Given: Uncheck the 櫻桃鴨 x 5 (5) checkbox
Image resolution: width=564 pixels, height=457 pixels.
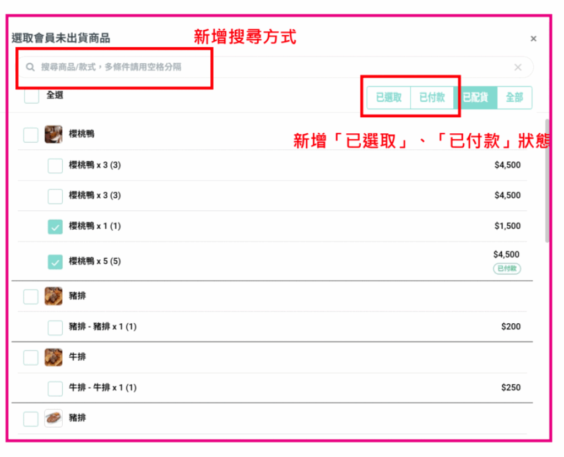Looking at the screenshot, I should click(x=55, y=262).
